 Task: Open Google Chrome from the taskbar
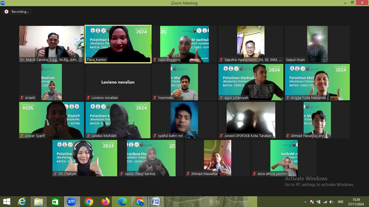tap(89, 202)
